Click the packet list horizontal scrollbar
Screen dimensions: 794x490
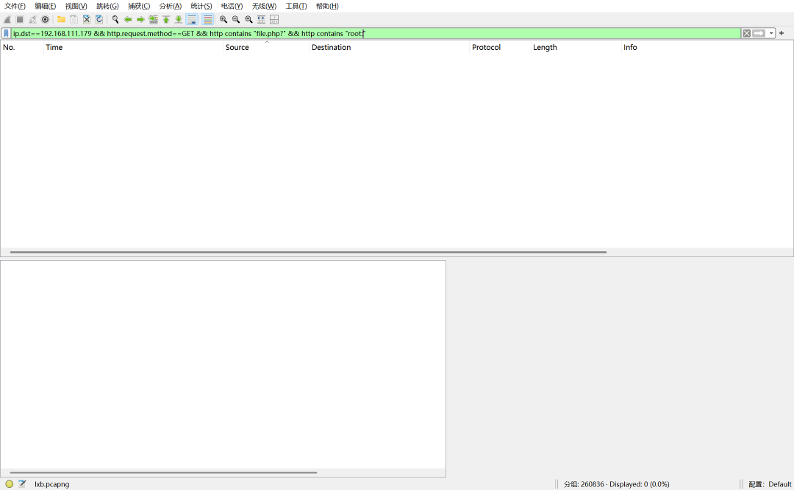pos(308,252)
